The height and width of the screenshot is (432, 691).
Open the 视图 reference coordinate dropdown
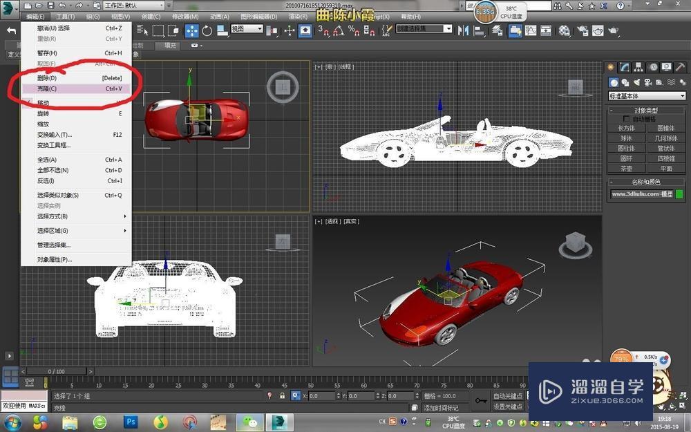tap(247, 29)
